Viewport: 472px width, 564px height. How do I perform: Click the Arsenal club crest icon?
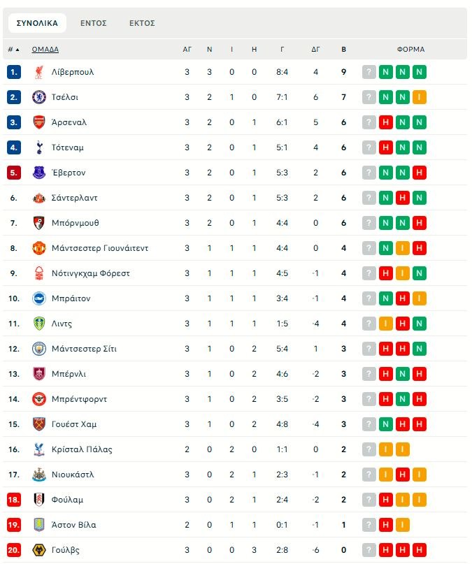pyautogui.click(x=39, y=122)
